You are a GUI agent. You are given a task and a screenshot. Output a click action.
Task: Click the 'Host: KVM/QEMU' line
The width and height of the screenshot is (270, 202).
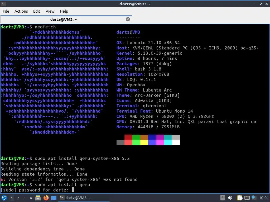[187, 48]
